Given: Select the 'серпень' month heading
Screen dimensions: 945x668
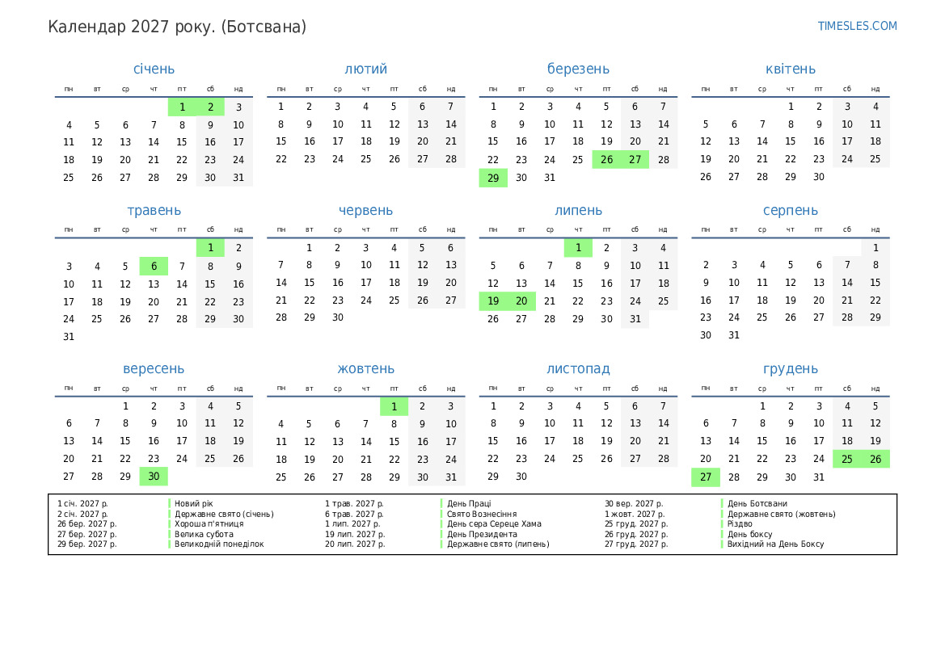Looking at the screenshot, I should [790, 210].
